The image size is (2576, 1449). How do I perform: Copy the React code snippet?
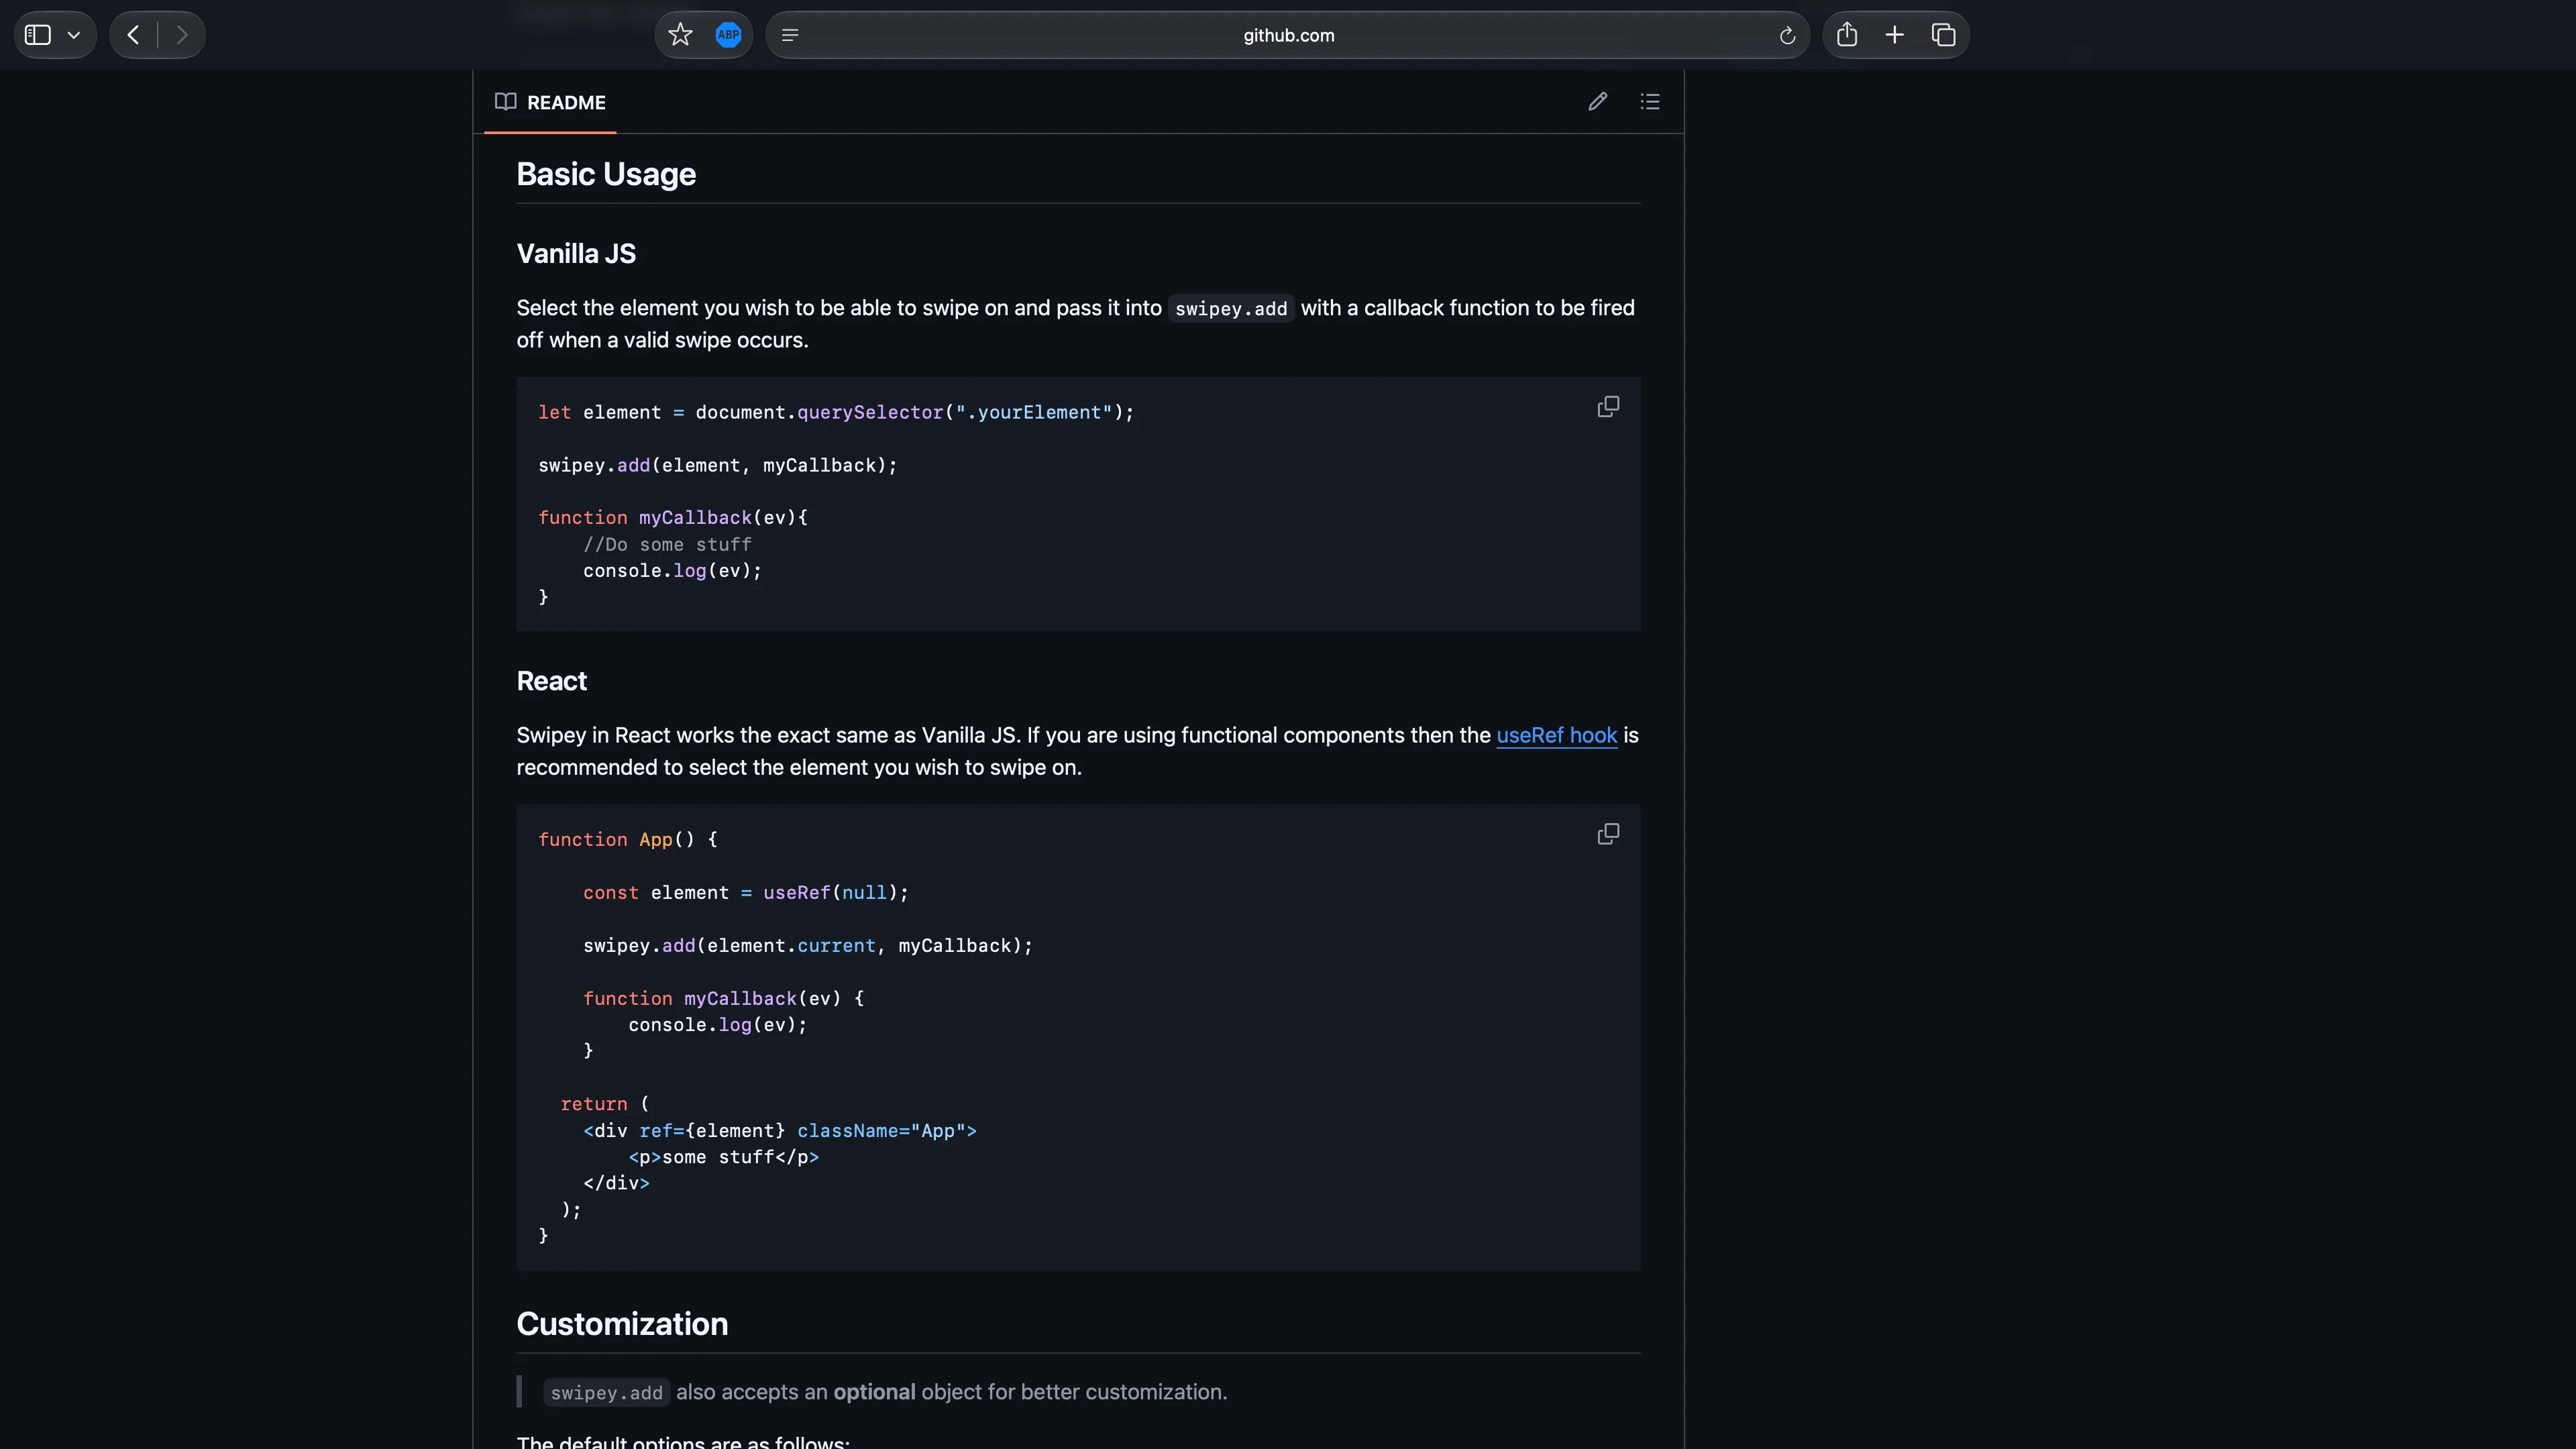click(x=1608, y=834)
